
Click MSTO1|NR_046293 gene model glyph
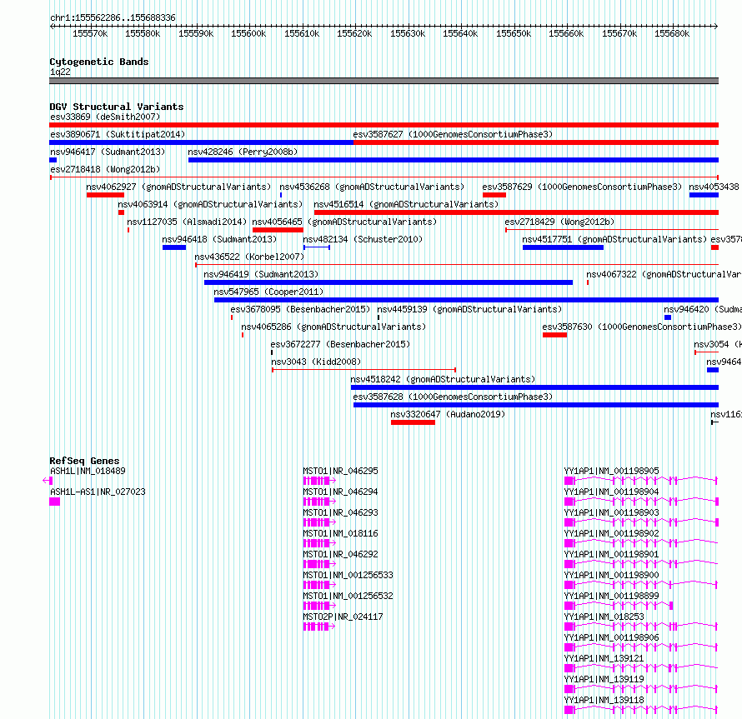click(x=319, y=522)
